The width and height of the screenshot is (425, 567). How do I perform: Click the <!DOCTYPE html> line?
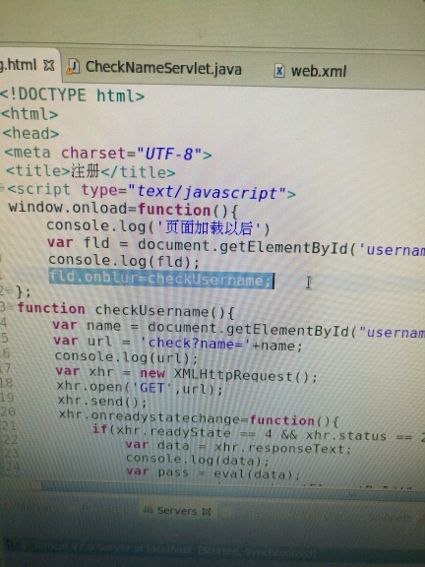(x=72, y=94)
